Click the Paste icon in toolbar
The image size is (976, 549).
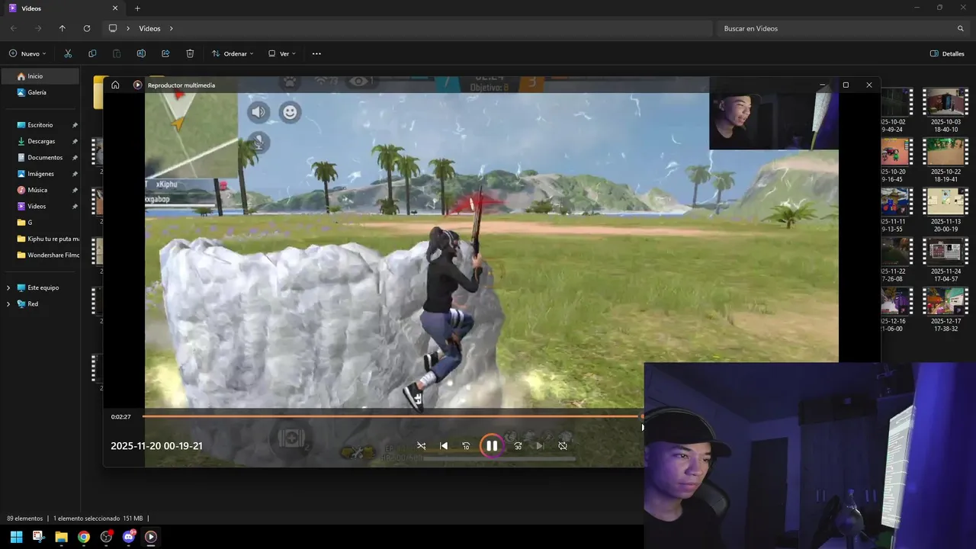coord(117,53)
